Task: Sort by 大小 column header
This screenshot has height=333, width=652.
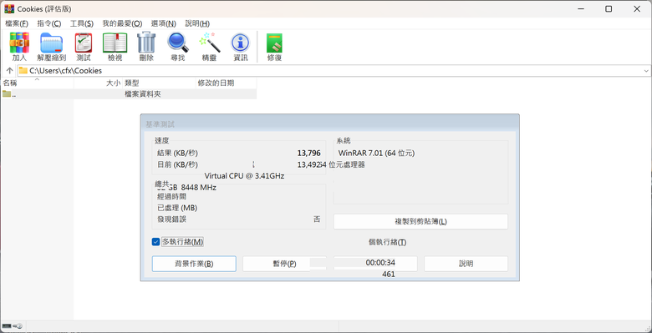Action: point(99,83)
